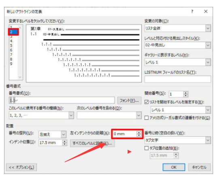Open the 変更の対象 dropdown
This screenshot has height=176, width=224.
(208, 28)
